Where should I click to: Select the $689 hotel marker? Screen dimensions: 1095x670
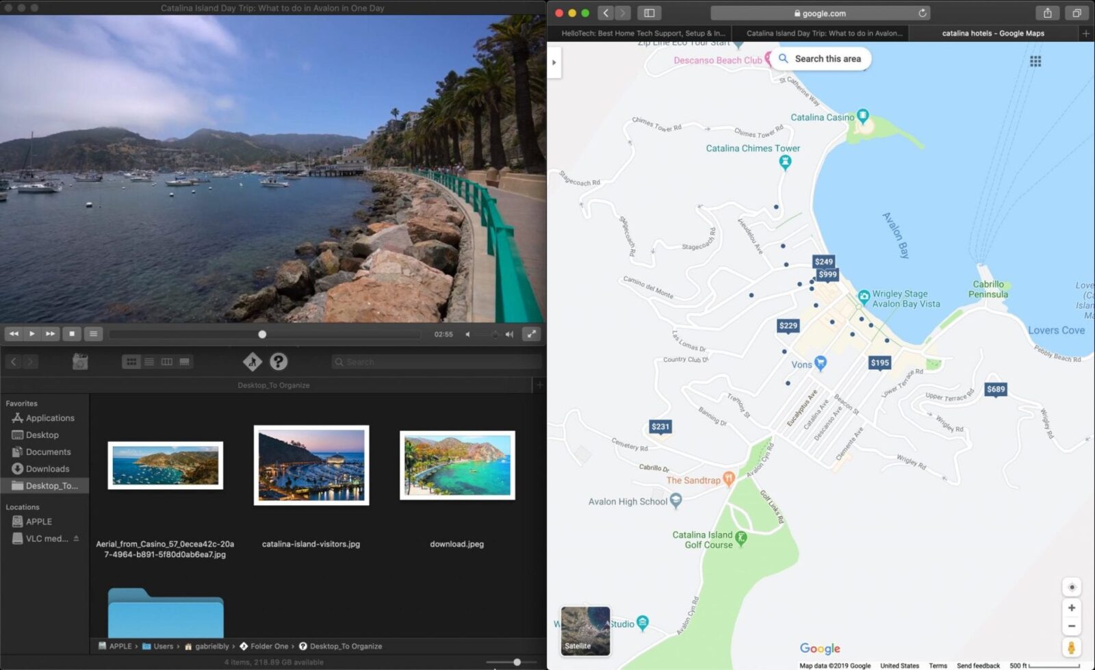click(x=996, y=389)
